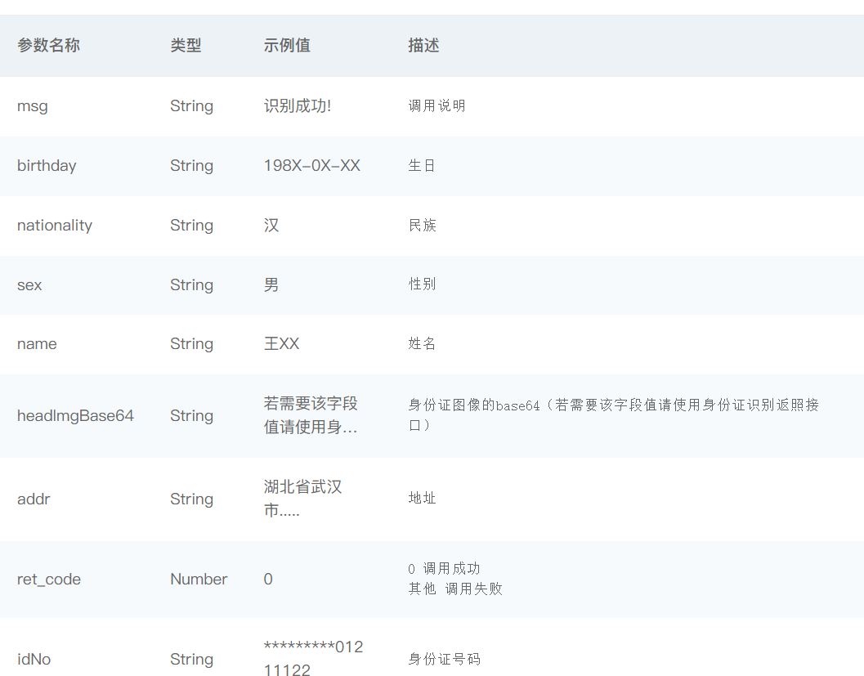
Task: Click the String type in sex row
Action: click(x=192, y=284)
